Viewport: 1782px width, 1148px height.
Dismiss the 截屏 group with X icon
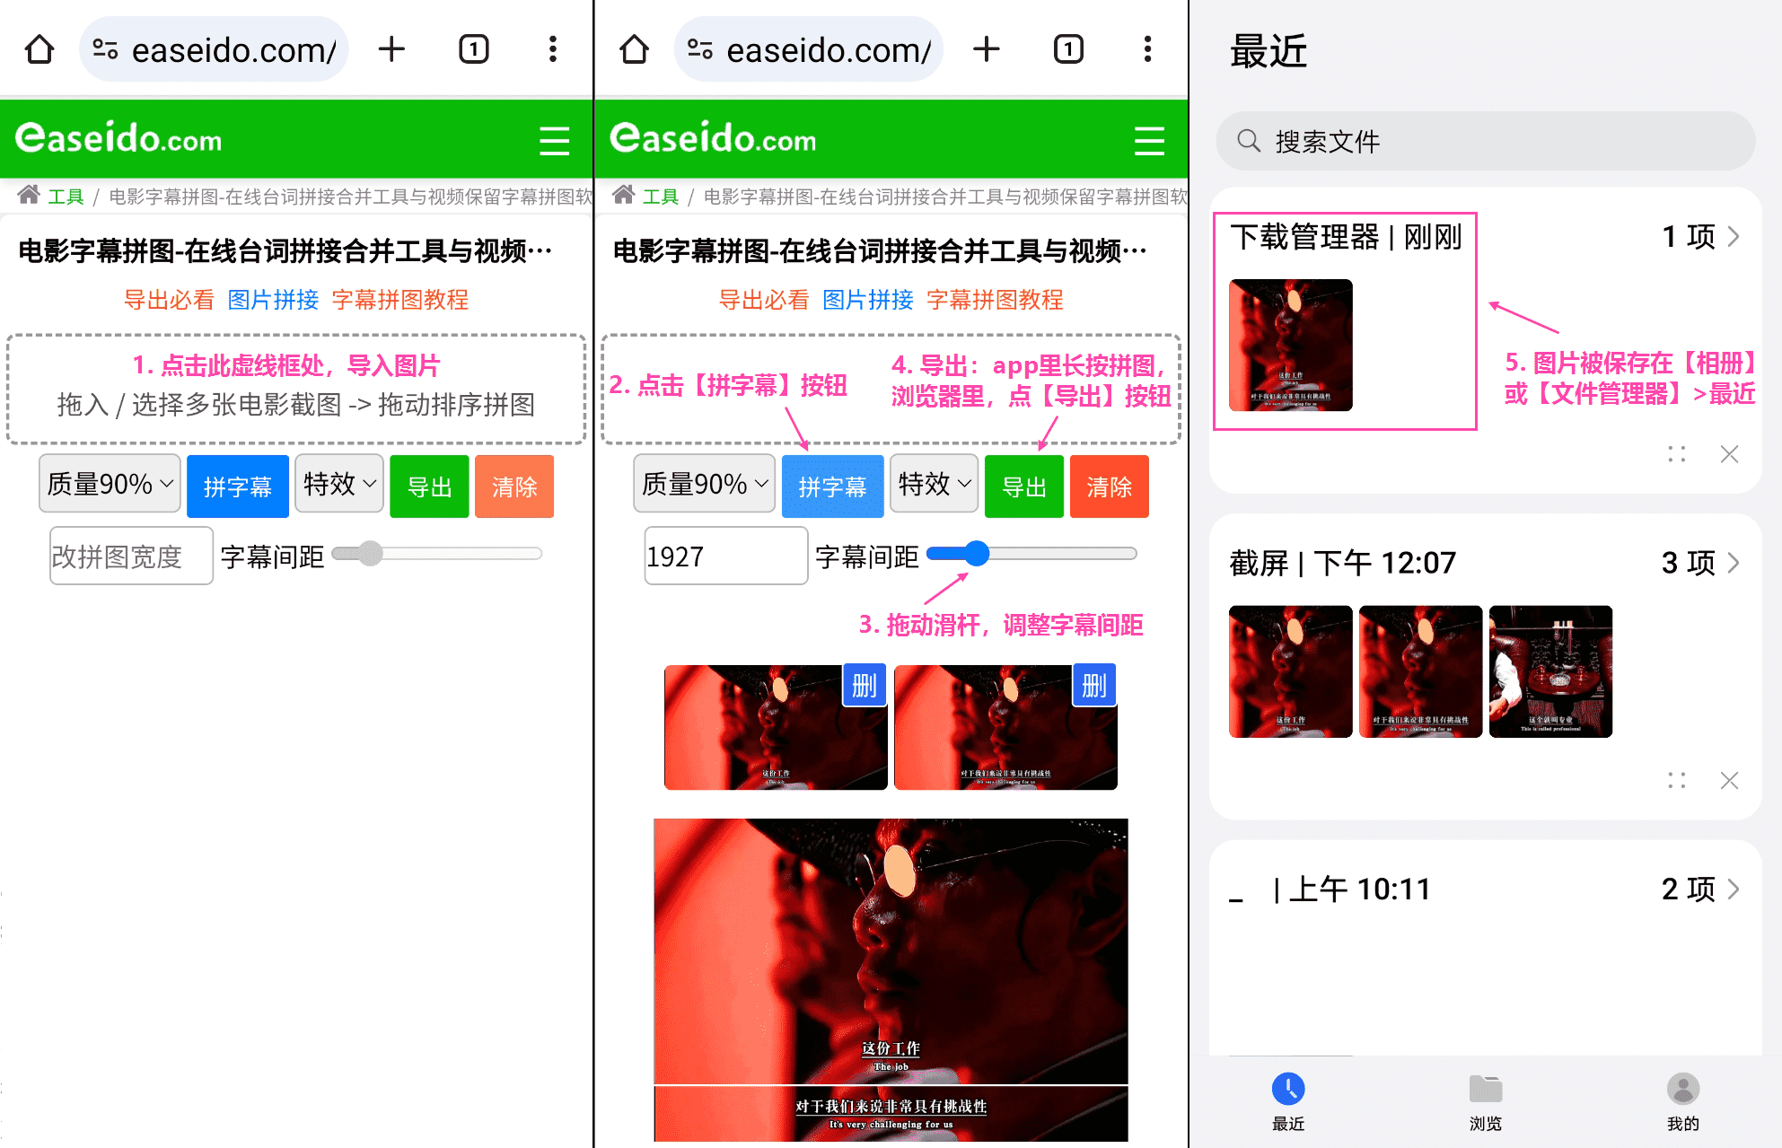(1729, 780)
